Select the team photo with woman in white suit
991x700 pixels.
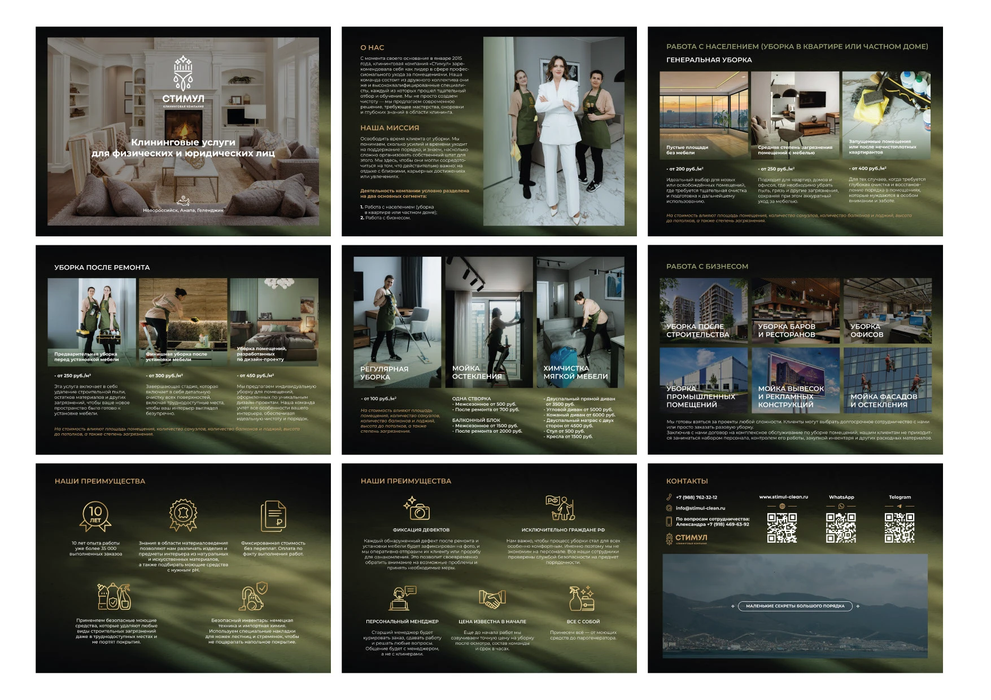click(x=554, y=131)
